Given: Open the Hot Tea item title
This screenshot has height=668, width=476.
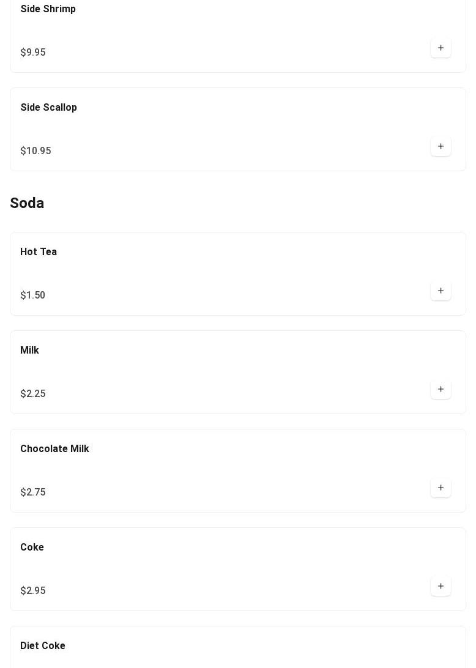Looking at the screenshot, I should [39, 252].
